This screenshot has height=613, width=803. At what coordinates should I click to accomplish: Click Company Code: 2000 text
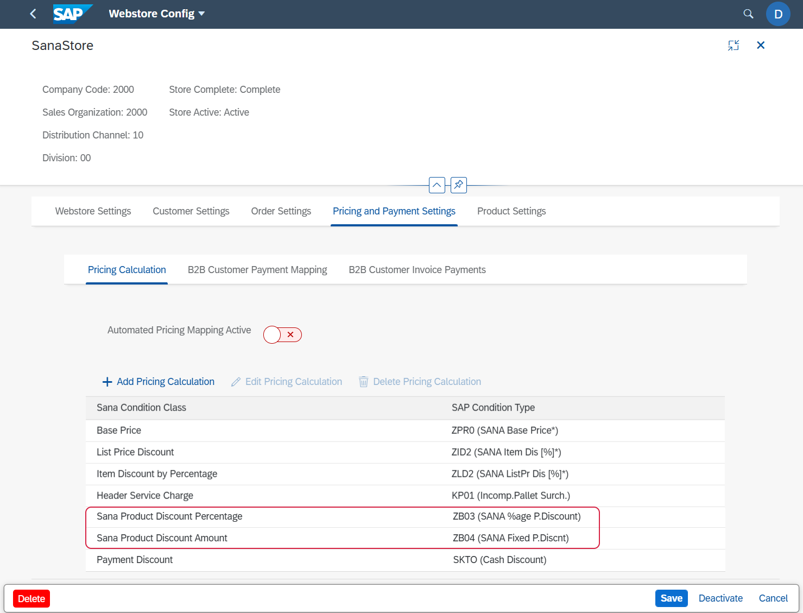coord(88,90)
